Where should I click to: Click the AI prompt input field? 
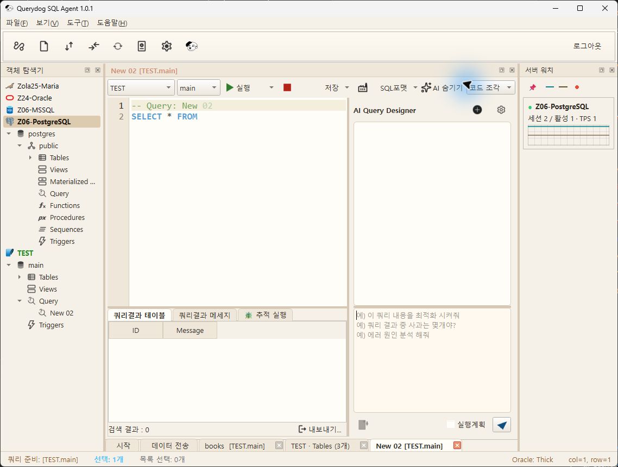pyautogui.click(x=432, y=360)
